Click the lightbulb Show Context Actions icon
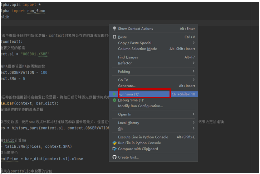 (114, 29)
